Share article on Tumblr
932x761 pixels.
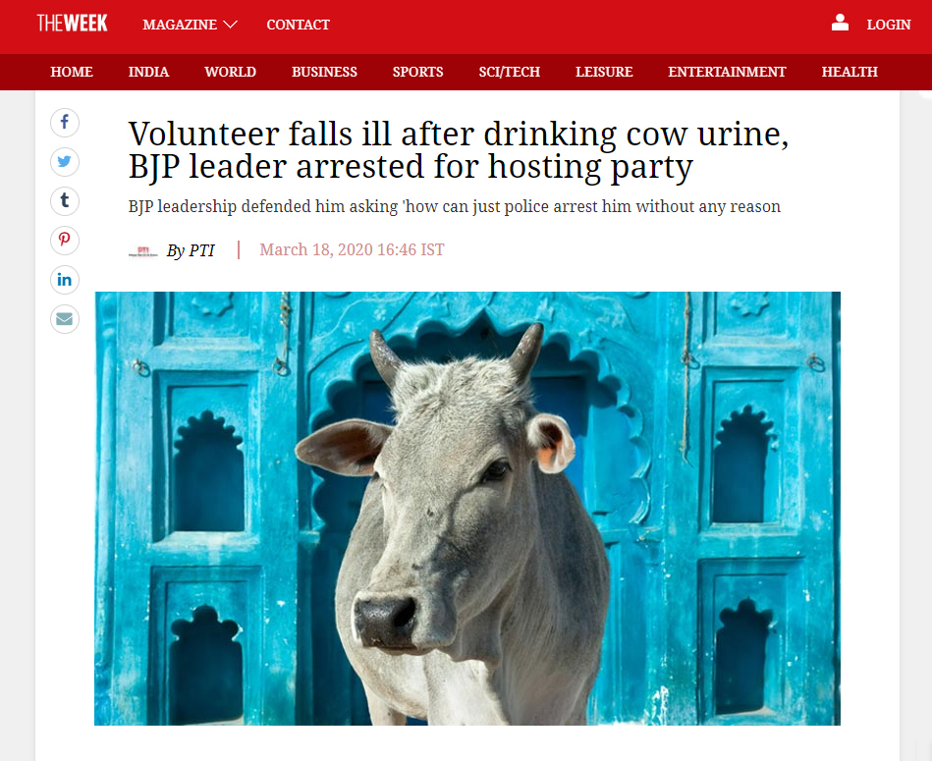coord(64,200)
